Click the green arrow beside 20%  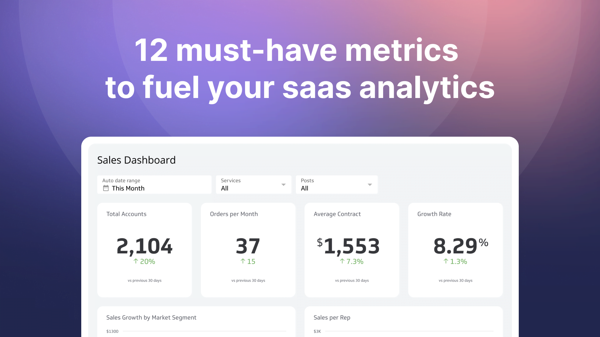tap(136, 261)
